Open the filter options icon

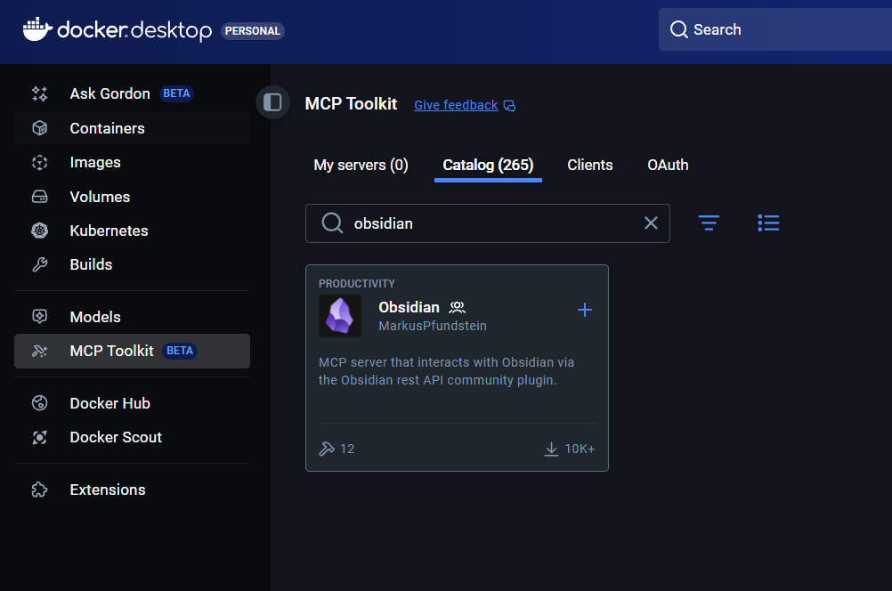point(709,223)
